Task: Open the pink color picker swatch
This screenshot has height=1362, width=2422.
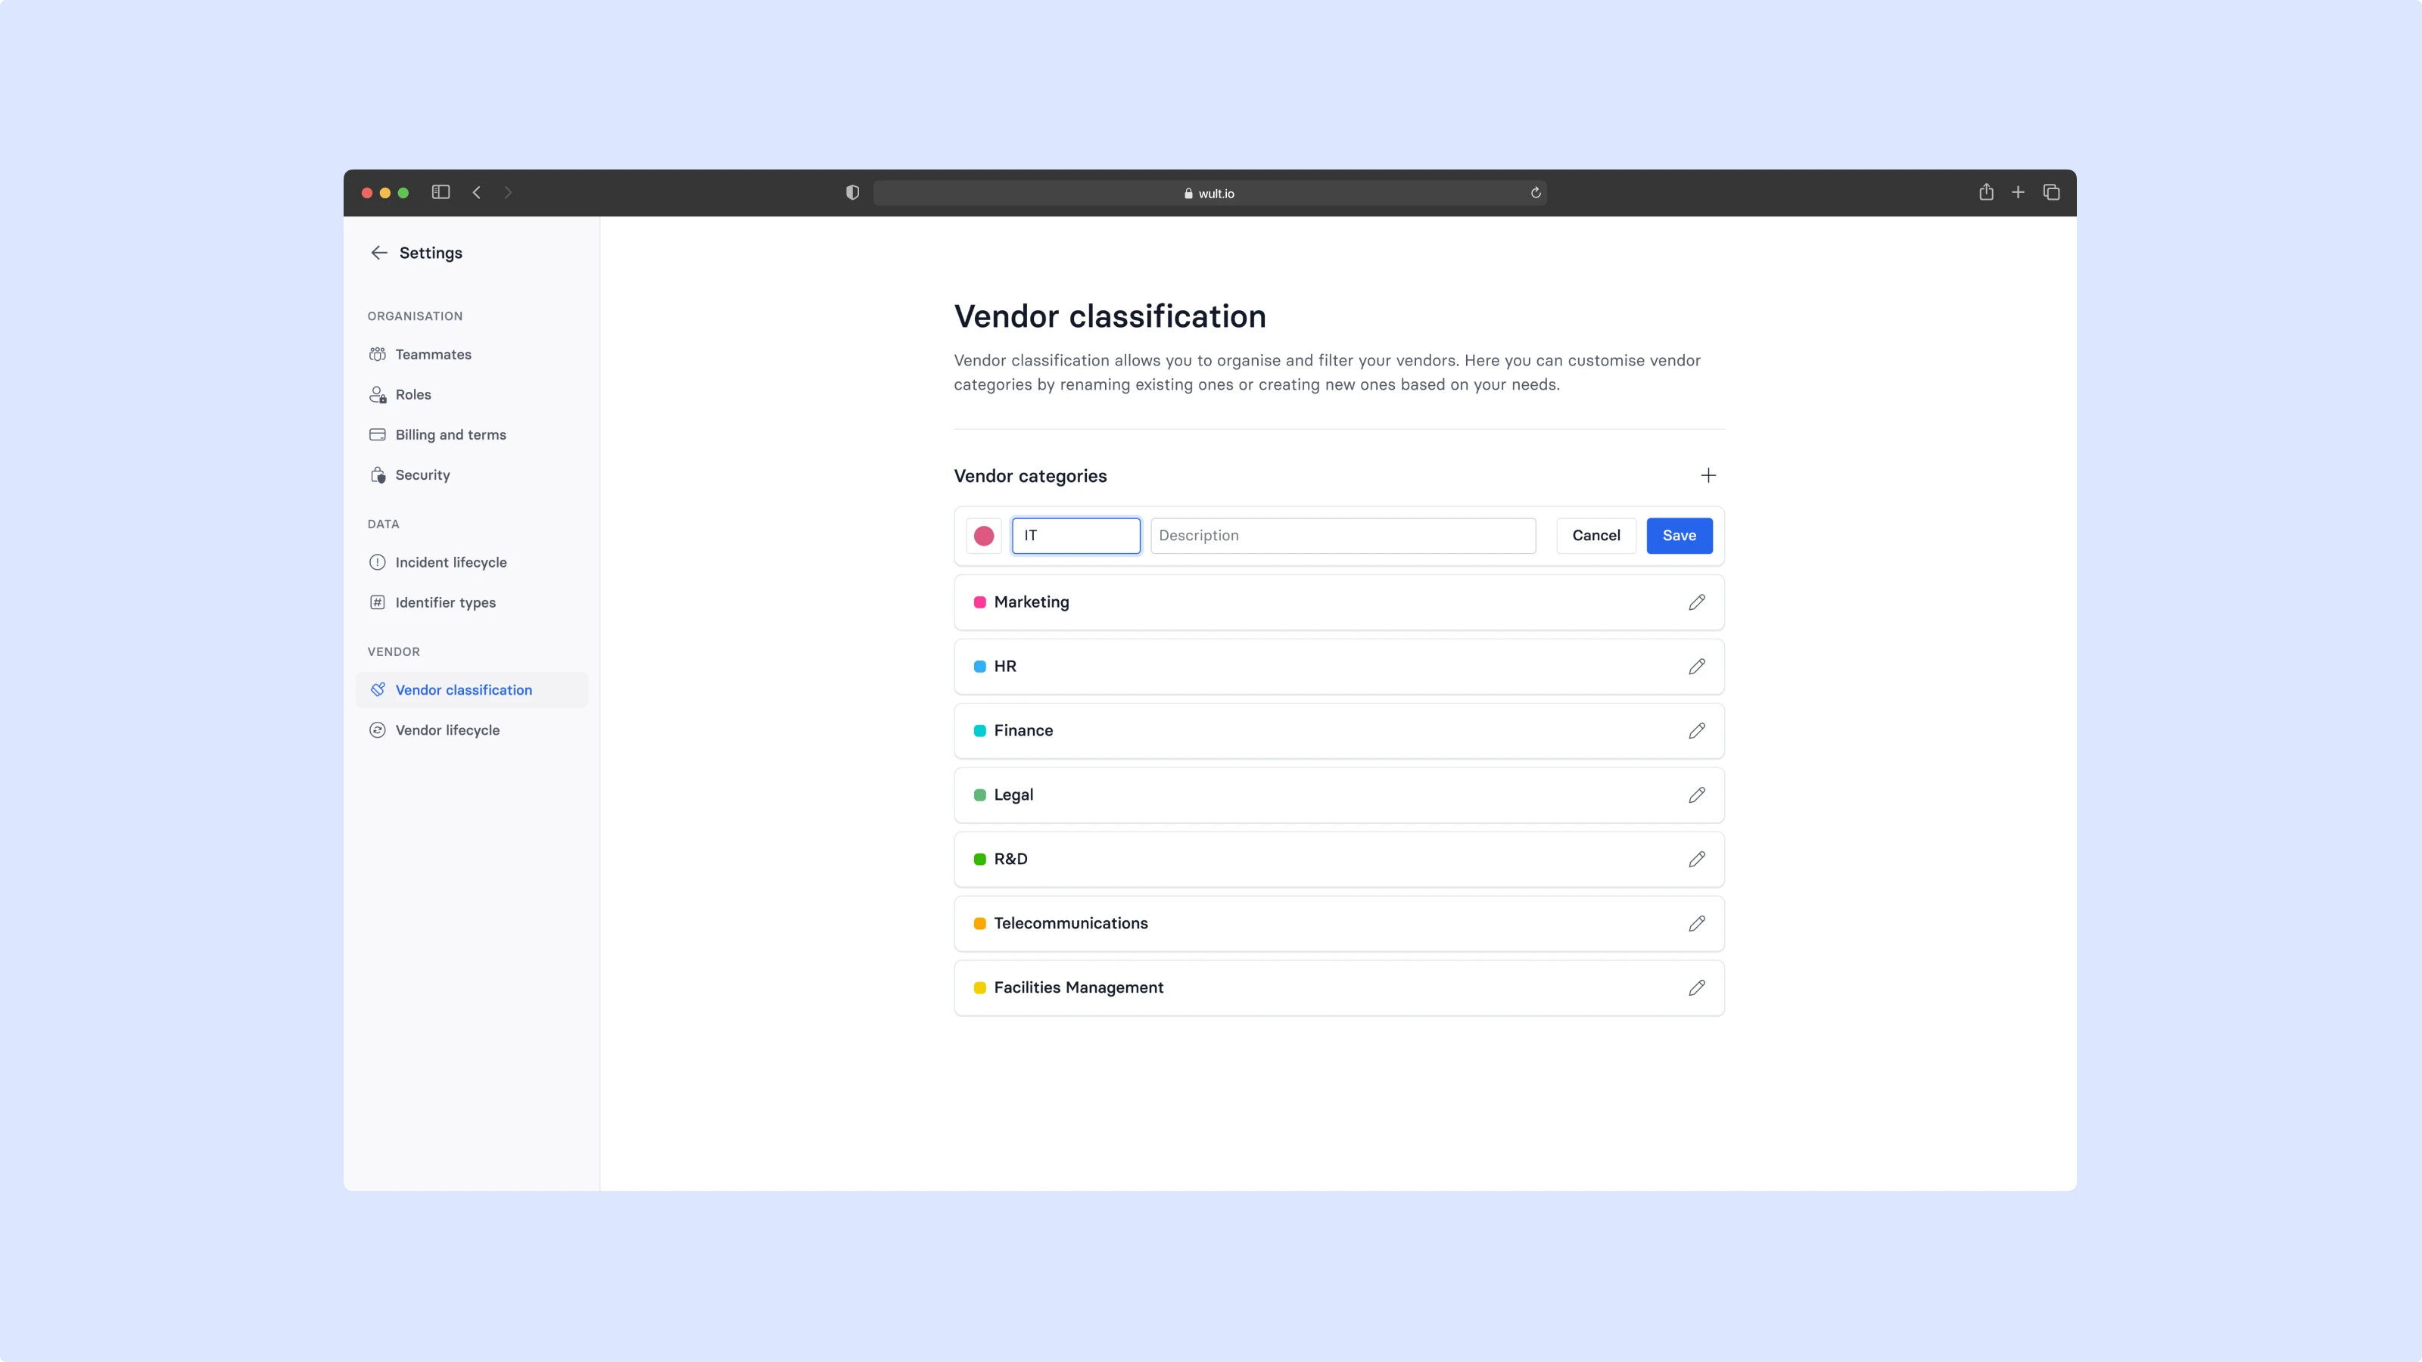Action: pos(983,536)
